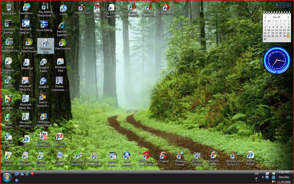Launch Microsoft Office Word shortcut
Viewport: 294px width, 184px height.
[25, 102]
